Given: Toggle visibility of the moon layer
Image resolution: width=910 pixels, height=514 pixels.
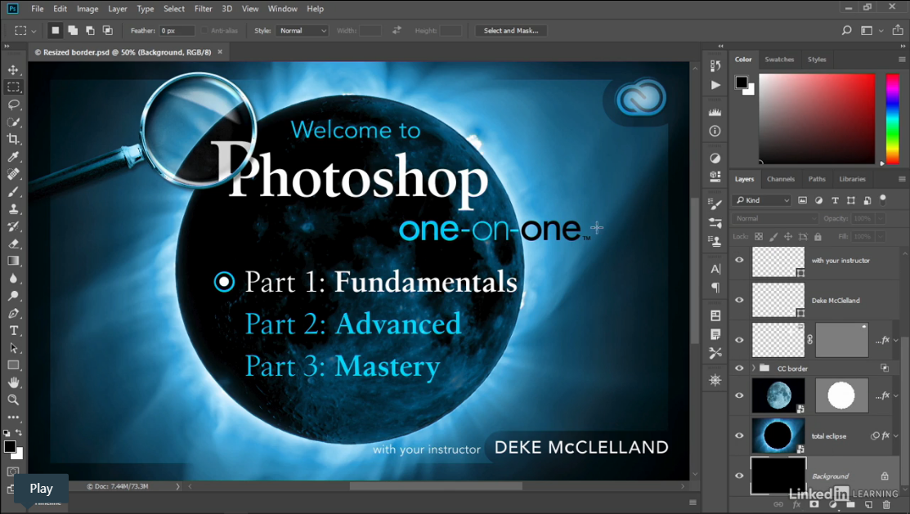Looking at the screenshot, I should [739, 396].
